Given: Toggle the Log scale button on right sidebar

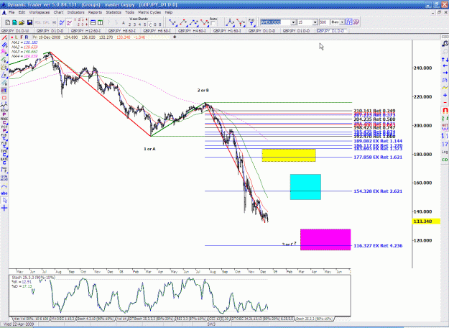Looking at the screenshot, I should click(x=445, y=152).
